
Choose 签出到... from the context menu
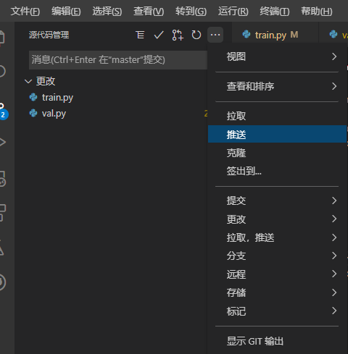[x=277, y=171]
